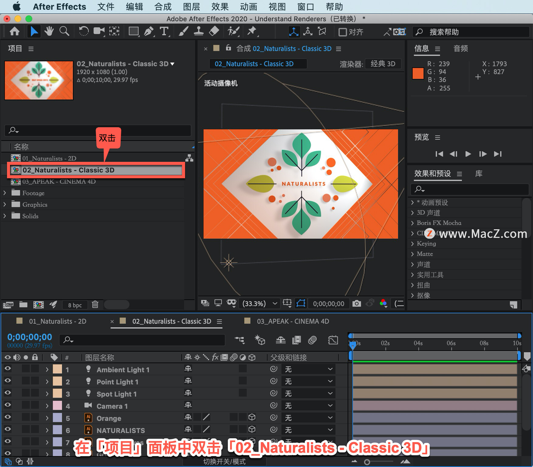533x467 pixels.
Task: Switch to the 音频 panel tab
Action: [461, 49]
